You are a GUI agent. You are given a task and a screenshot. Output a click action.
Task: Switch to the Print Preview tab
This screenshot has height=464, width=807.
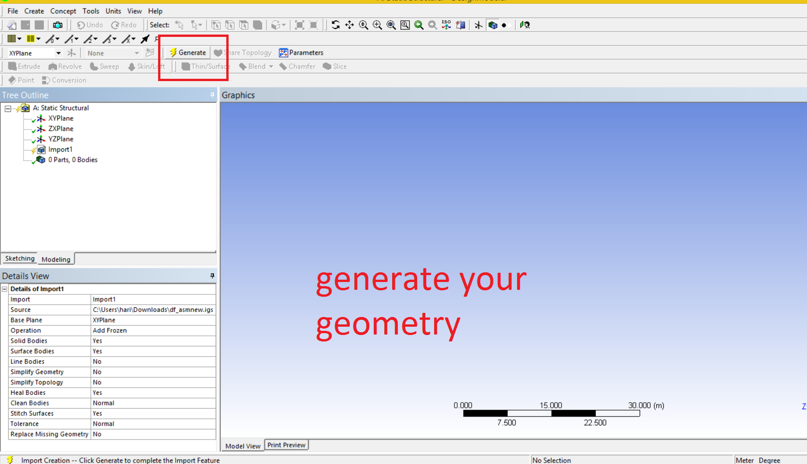286,445
